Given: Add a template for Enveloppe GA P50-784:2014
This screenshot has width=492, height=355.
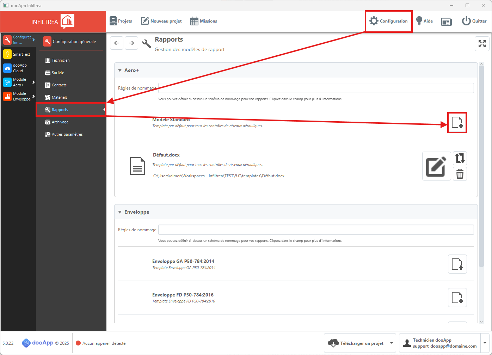Looking at the screenshot, I should coord(457,264).
